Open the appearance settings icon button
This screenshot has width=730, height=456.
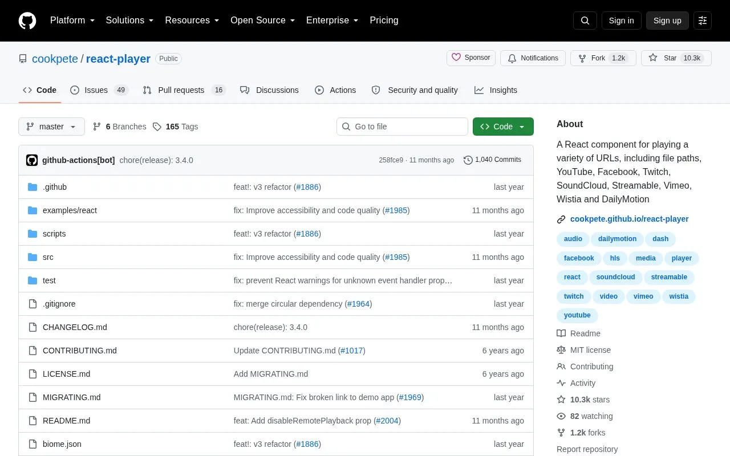point(703,21)
